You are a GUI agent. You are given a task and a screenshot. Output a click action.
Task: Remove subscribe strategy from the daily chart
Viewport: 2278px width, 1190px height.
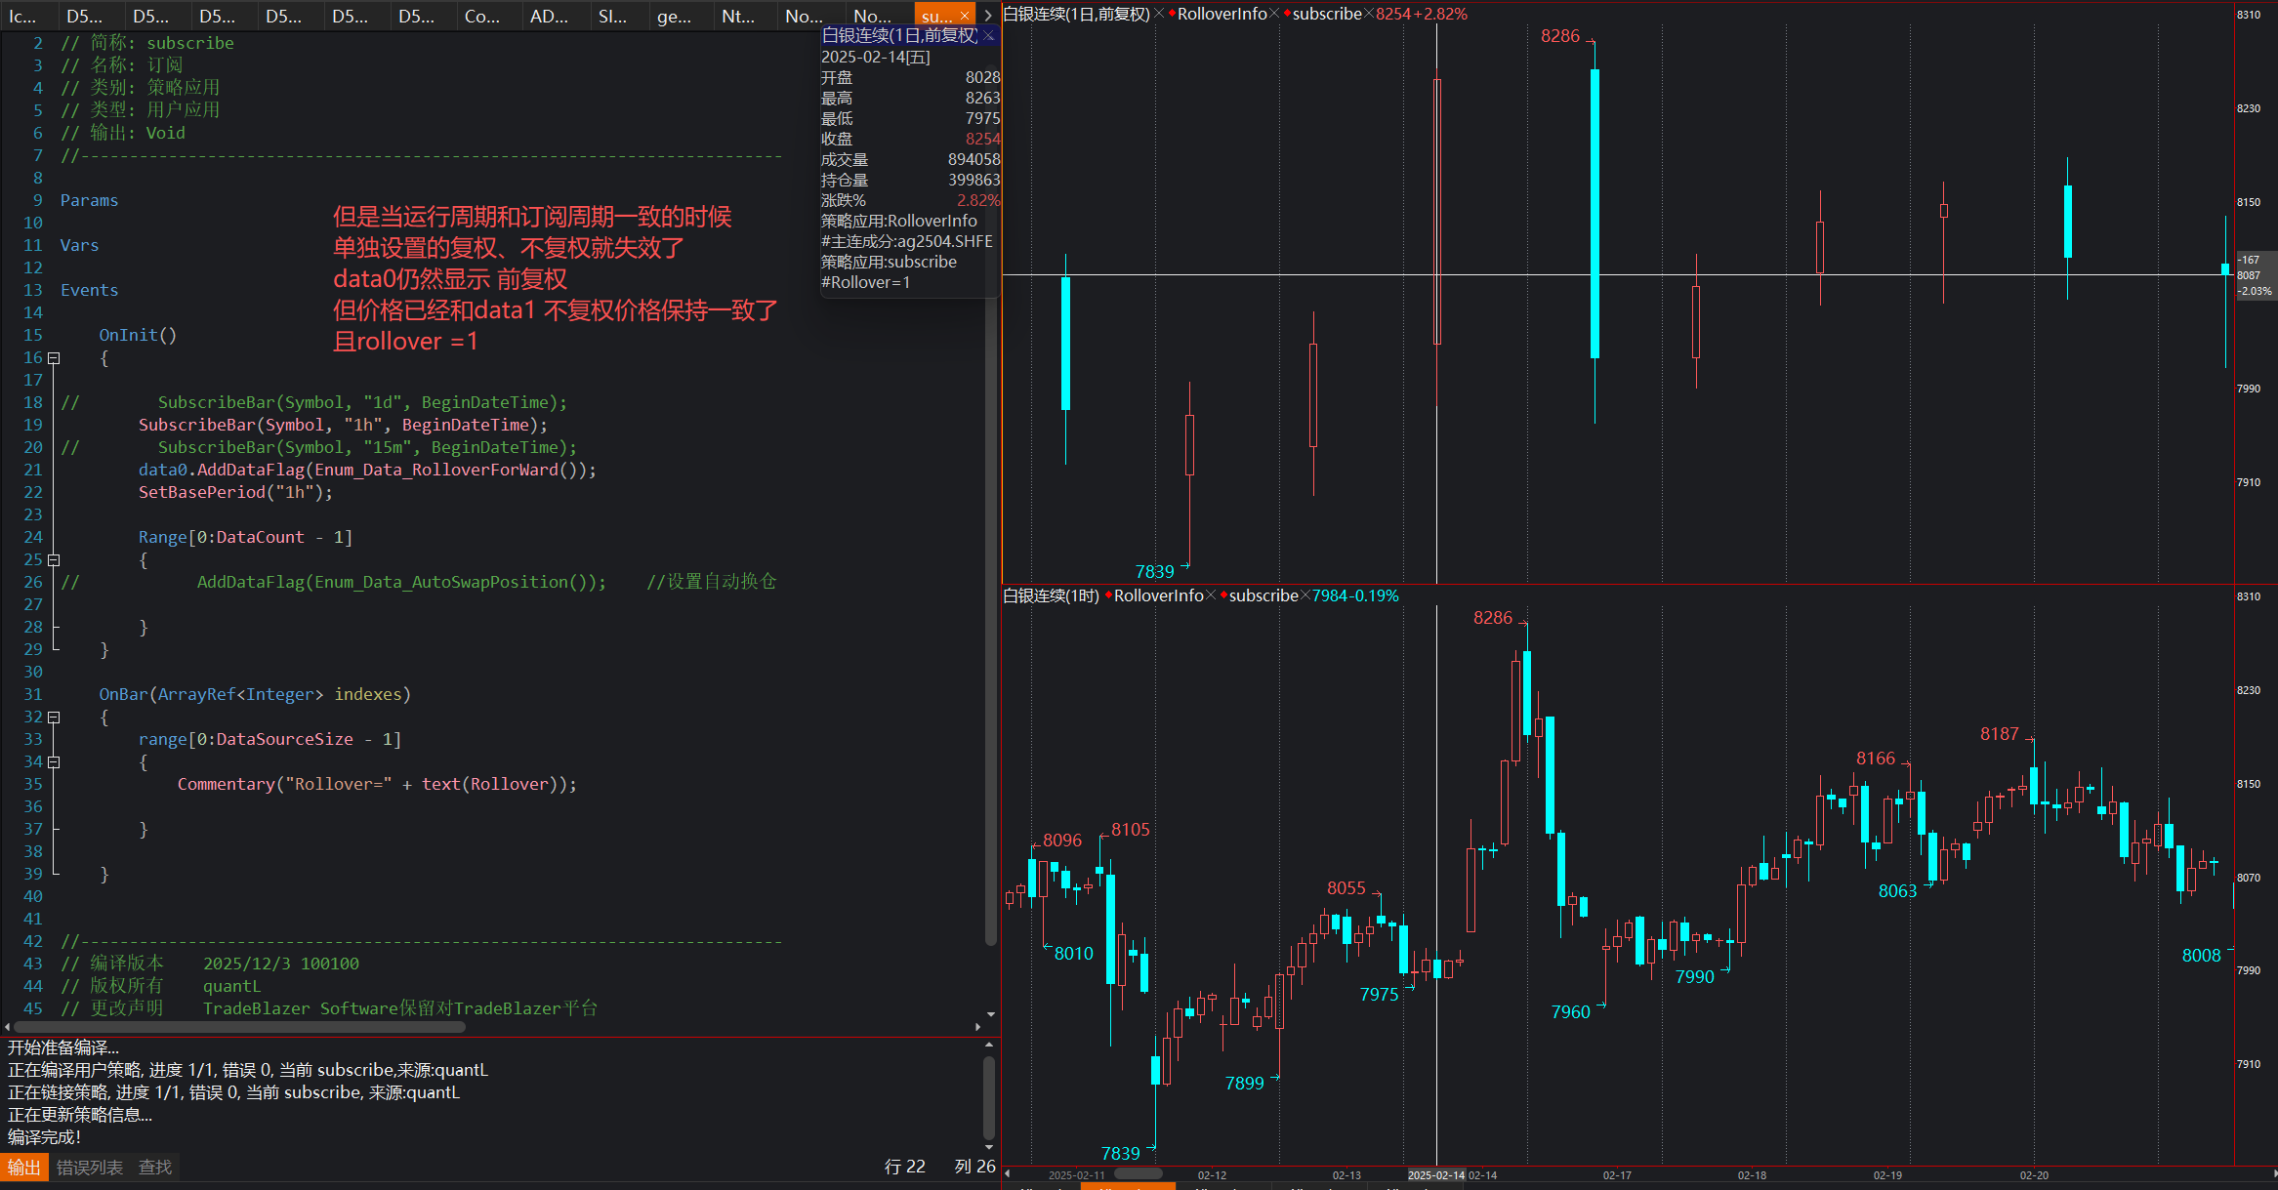(x=1369, y=14)
